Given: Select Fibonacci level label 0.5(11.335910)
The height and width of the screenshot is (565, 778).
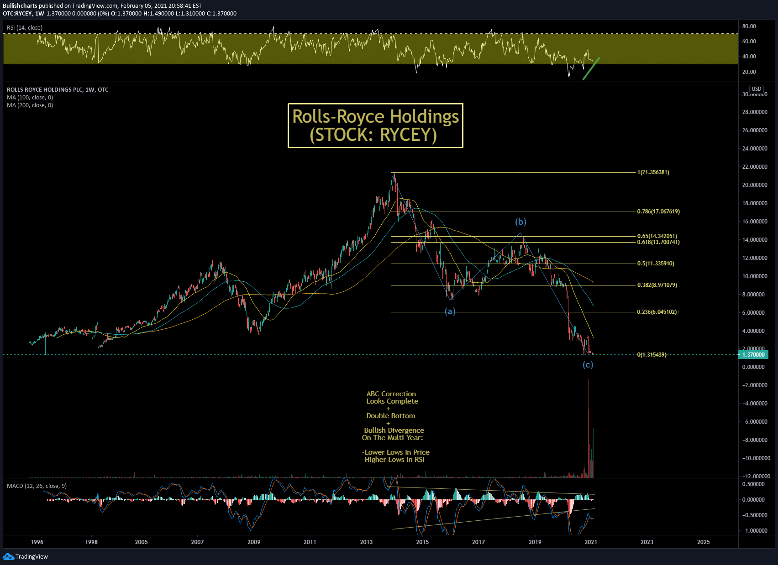Looking at the screenshot, I should coord(656,264).
